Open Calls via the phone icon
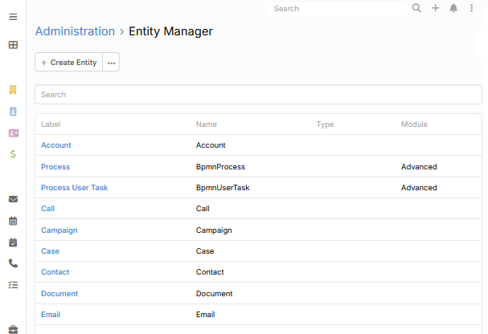The image size is (488, 334). point(13,263)
